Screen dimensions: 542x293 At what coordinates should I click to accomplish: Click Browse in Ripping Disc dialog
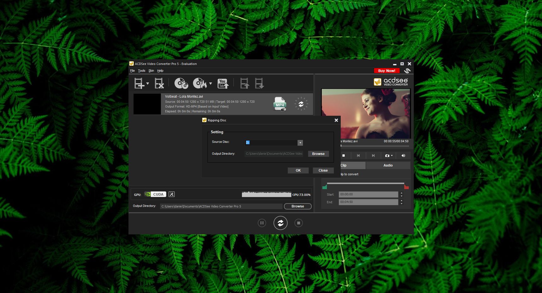click(318, 154)
